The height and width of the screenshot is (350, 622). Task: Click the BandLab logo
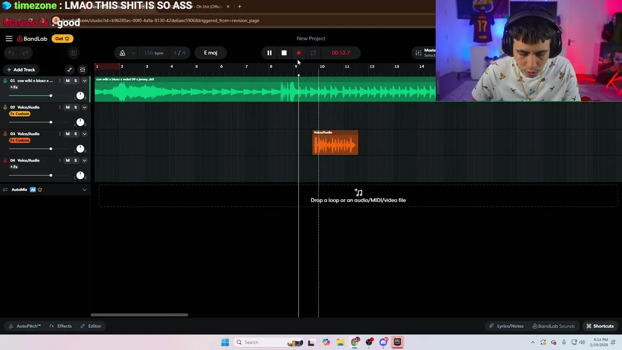coord(32,38)
